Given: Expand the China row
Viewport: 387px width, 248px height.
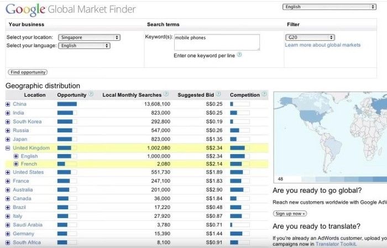Looking at the screenshot, I should click(x=8, y=104).
